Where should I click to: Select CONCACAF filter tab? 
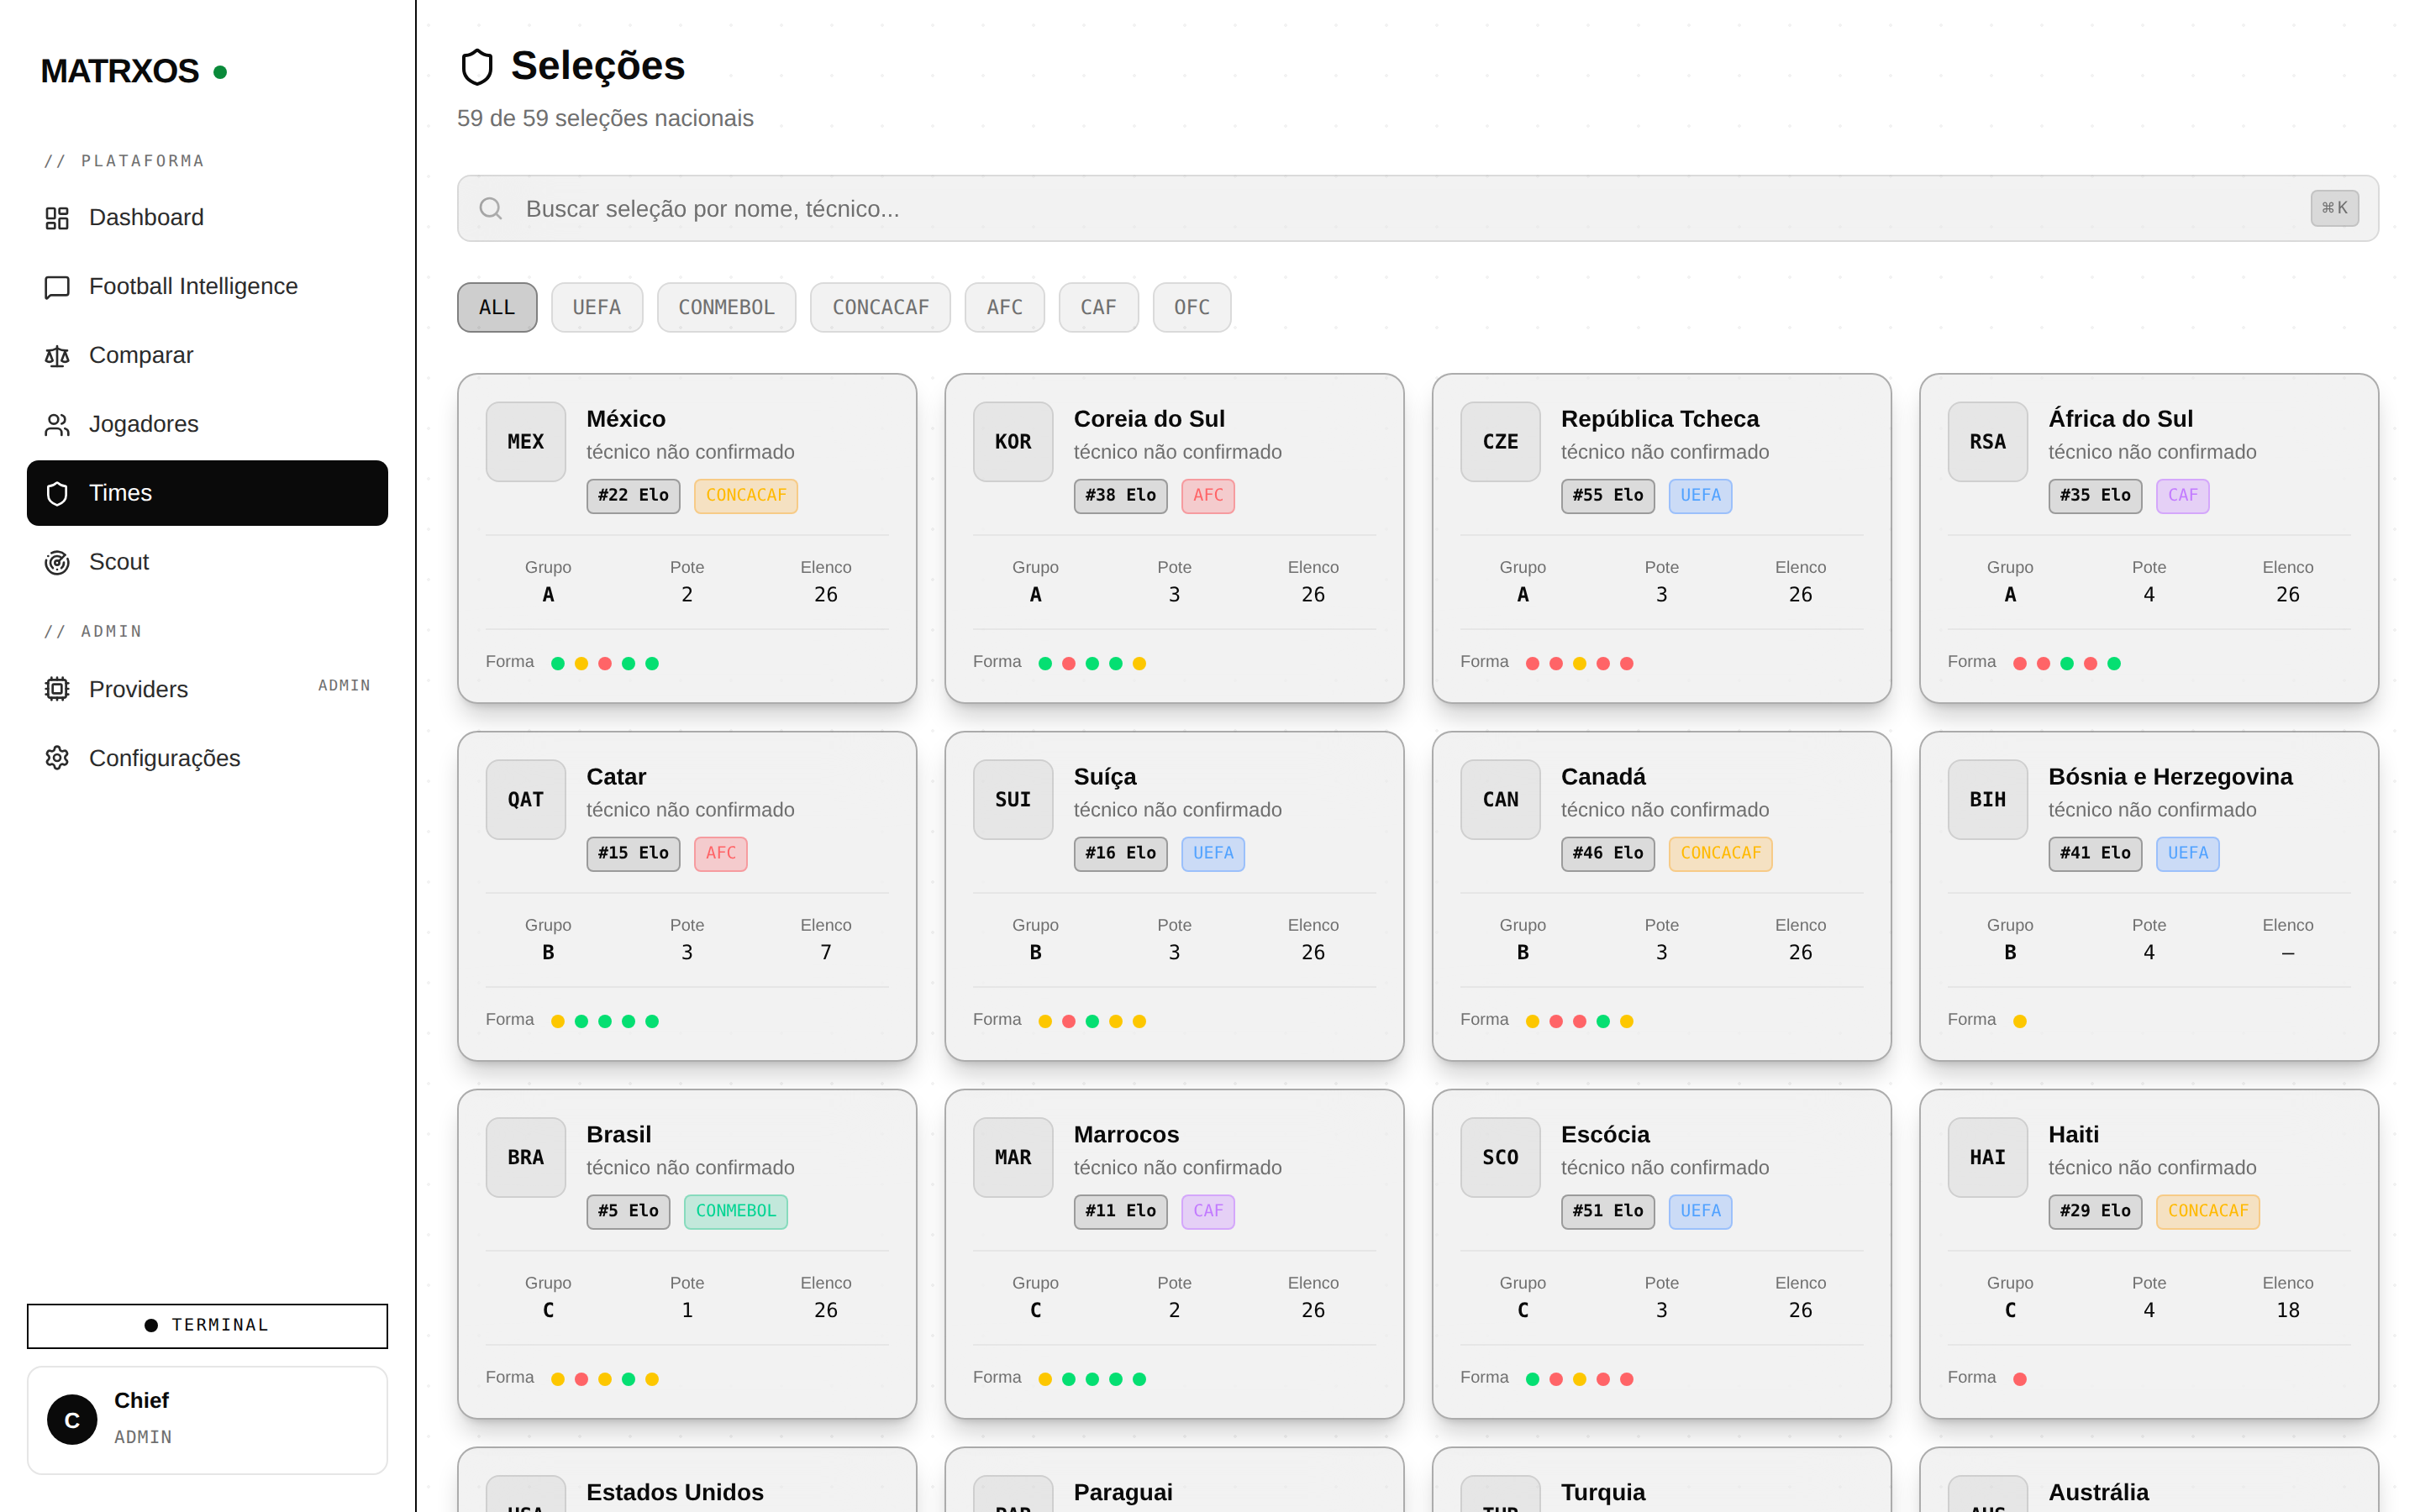pos(881,308)
